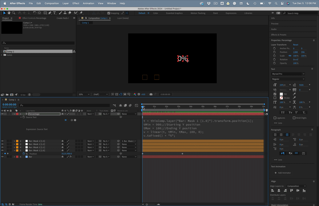Switch to Essential Graphics workspace
The image size is (319, 206).
174,13
